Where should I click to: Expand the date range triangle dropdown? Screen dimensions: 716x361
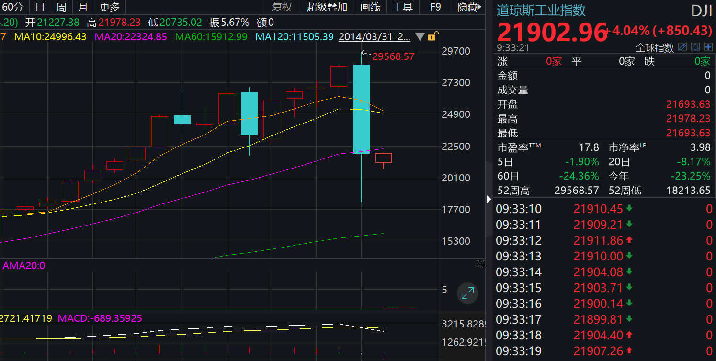coord(420,37)
